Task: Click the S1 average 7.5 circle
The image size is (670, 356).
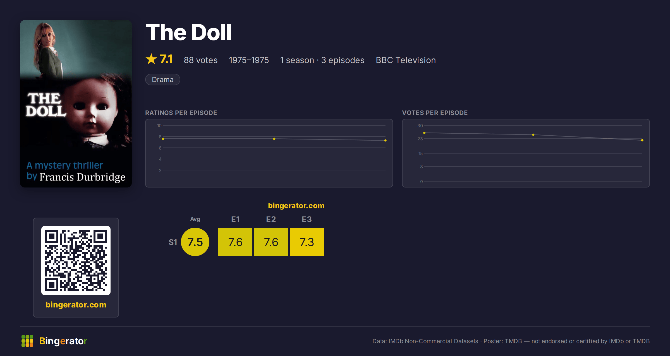Action: pyautogui.click(x=195, y=242)
